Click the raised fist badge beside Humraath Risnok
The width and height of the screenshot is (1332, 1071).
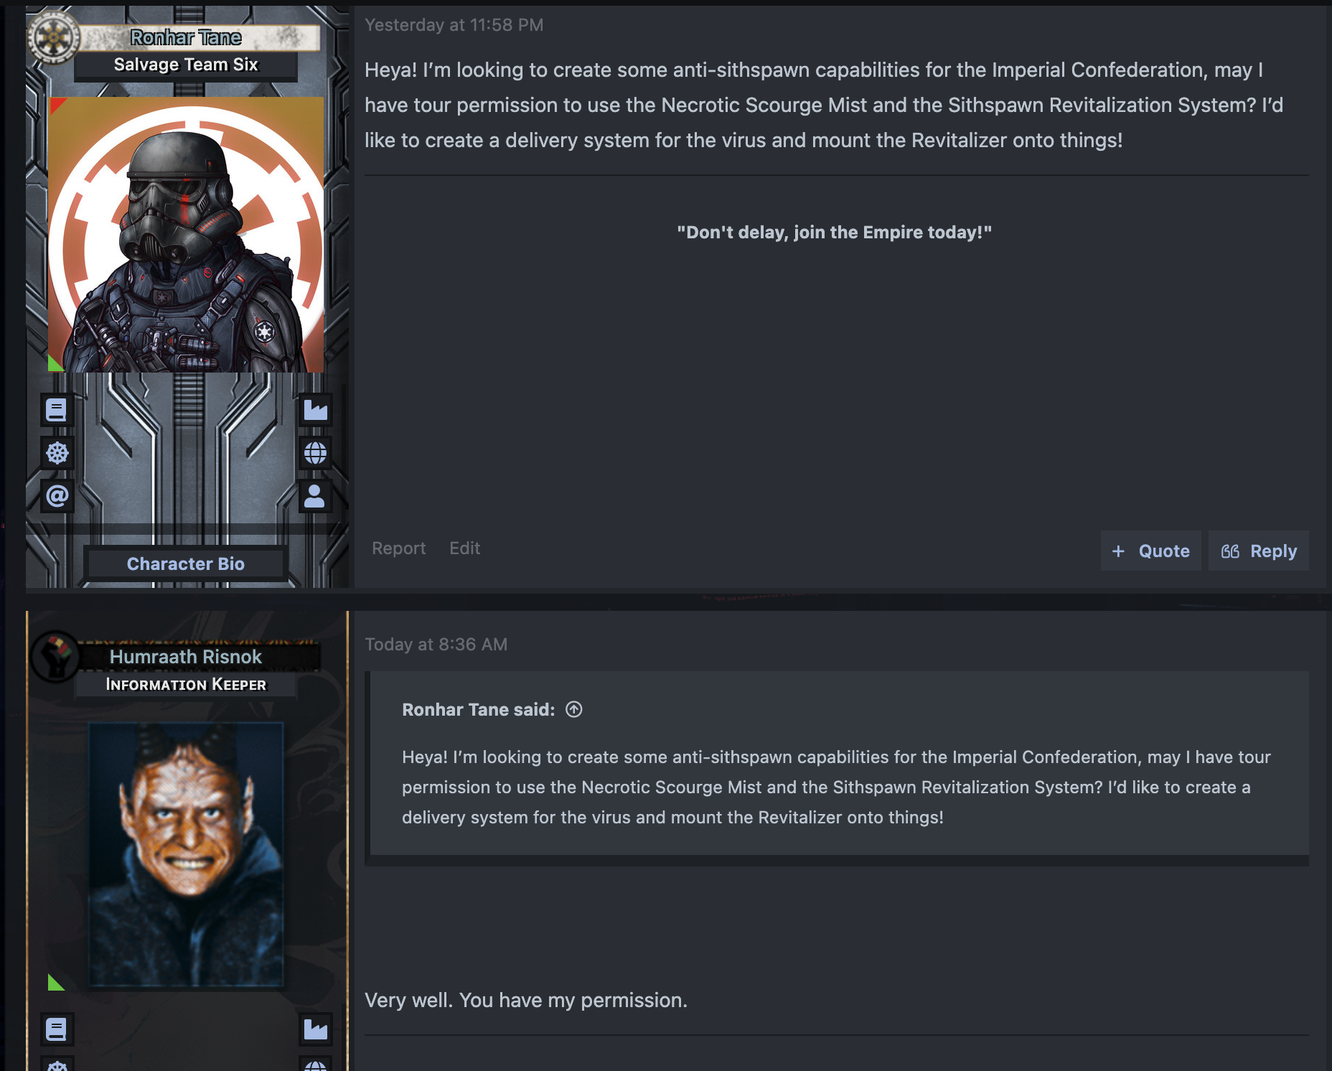click(x=55, y=656)
